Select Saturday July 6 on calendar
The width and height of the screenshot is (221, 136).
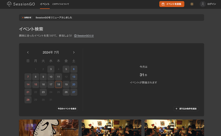pyautogui.click(x=74, y=69)
